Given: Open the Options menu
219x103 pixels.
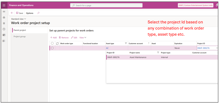Looking at the screenshot, I should pos(30,13).
